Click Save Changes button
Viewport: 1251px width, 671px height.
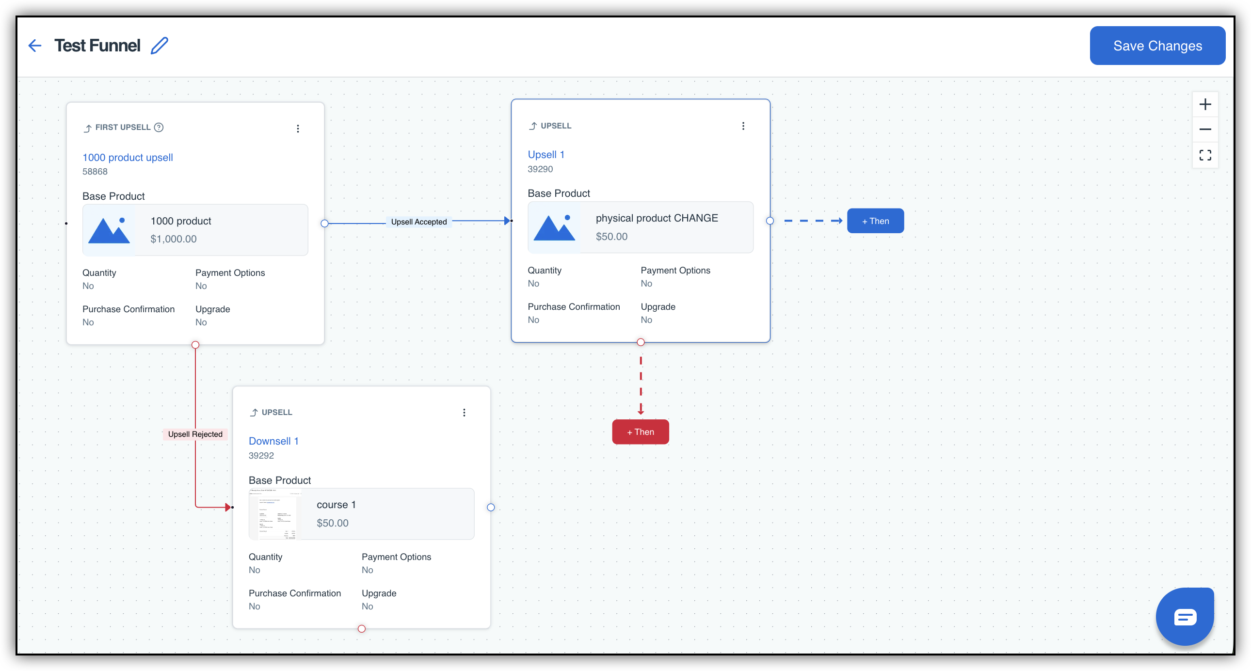1157,46
